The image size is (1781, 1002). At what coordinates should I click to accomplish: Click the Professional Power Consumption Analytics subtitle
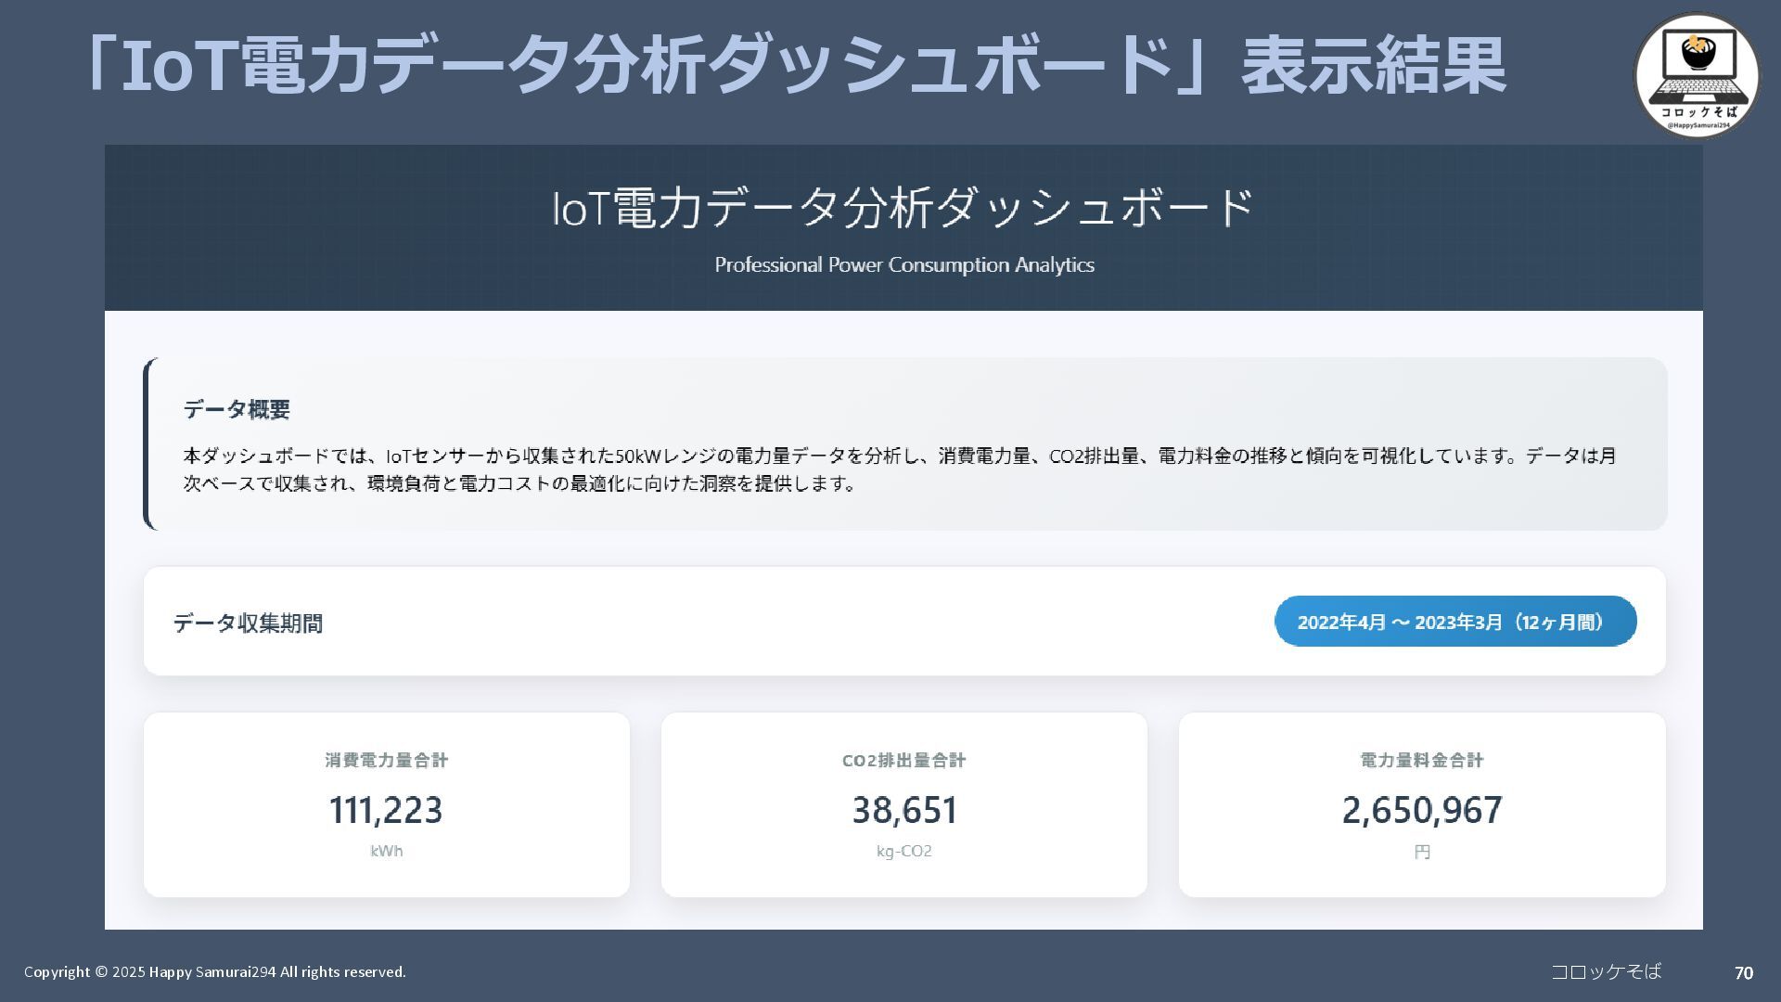click(903, 265)
